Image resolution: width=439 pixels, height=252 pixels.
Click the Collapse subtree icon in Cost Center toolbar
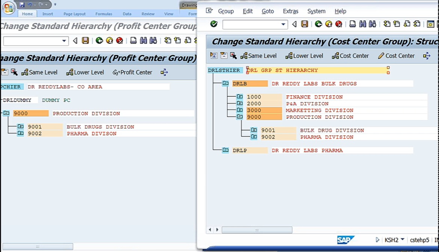coord(224,55)
